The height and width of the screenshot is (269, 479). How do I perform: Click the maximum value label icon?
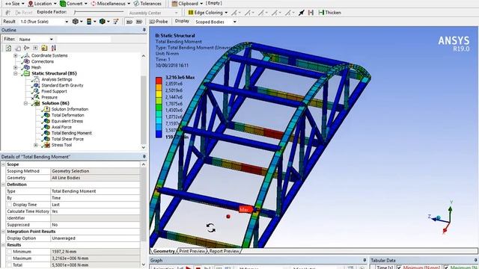point(129,22)
